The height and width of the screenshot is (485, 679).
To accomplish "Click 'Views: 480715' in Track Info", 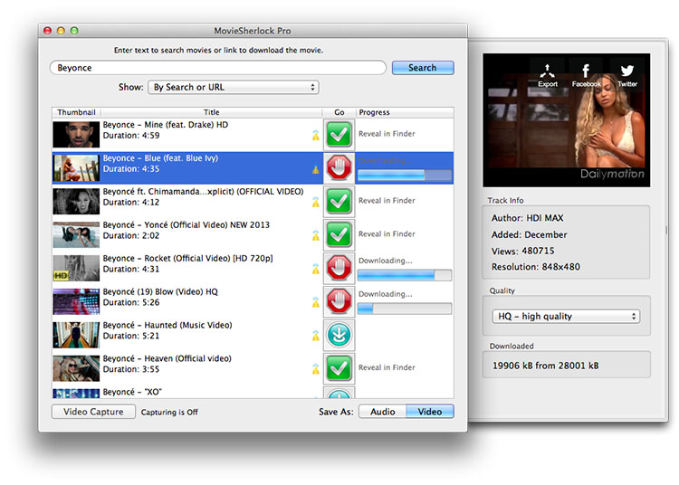I will coord(522,251).
